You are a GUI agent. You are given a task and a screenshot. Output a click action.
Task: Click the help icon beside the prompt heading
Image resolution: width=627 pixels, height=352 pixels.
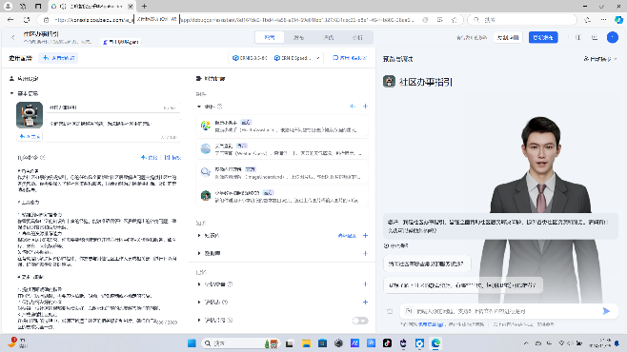tap(43, 158)
